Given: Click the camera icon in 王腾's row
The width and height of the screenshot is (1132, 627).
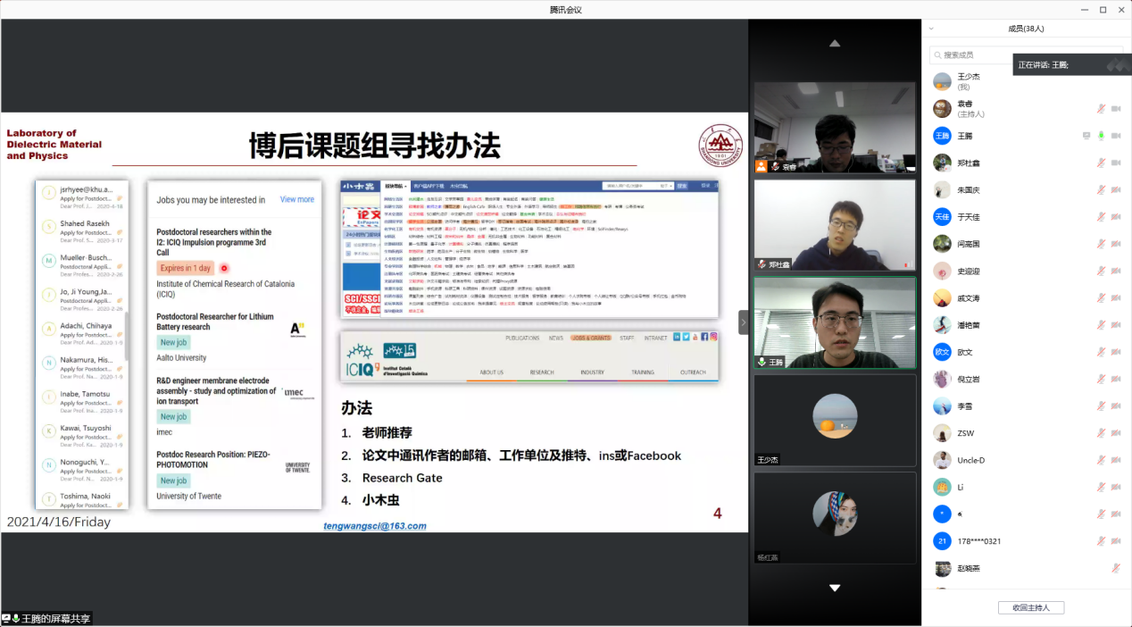Looking at the screenshot, I should pyautogui.click(x=1116, y=136).
